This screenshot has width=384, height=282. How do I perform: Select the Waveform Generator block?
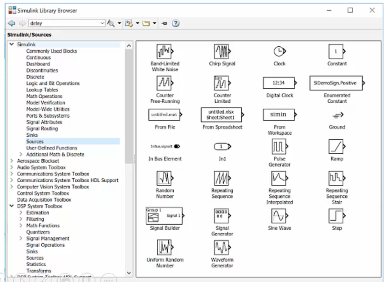point(222,248)
